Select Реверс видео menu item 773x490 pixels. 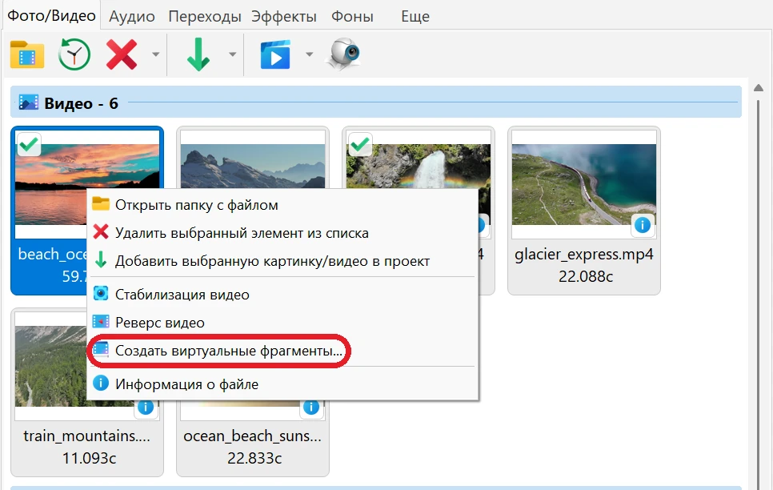282,323
